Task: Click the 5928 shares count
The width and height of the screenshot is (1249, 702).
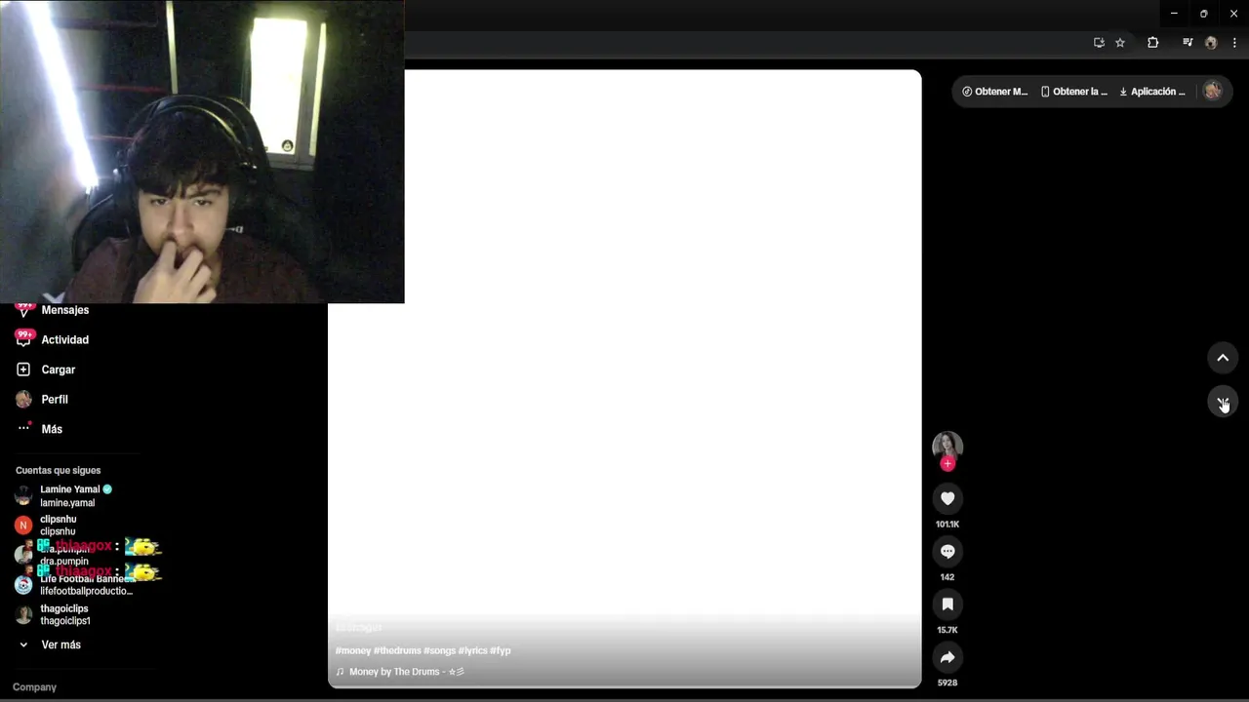Action: click(x=947, y=682)
